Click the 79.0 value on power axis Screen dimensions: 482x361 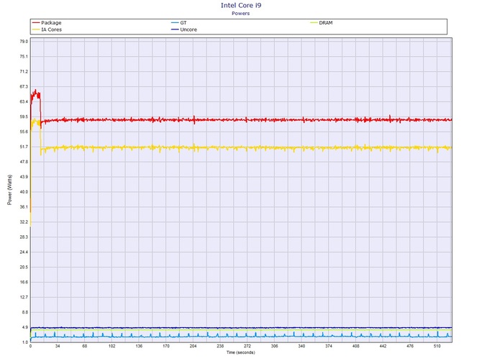coord(24,42)
